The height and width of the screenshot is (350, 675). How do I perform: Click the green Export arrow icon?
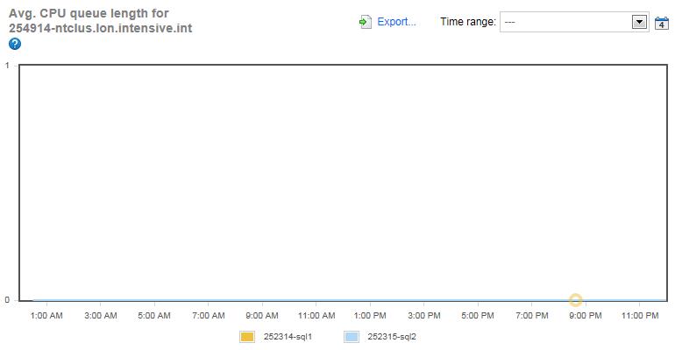(366, 22)
